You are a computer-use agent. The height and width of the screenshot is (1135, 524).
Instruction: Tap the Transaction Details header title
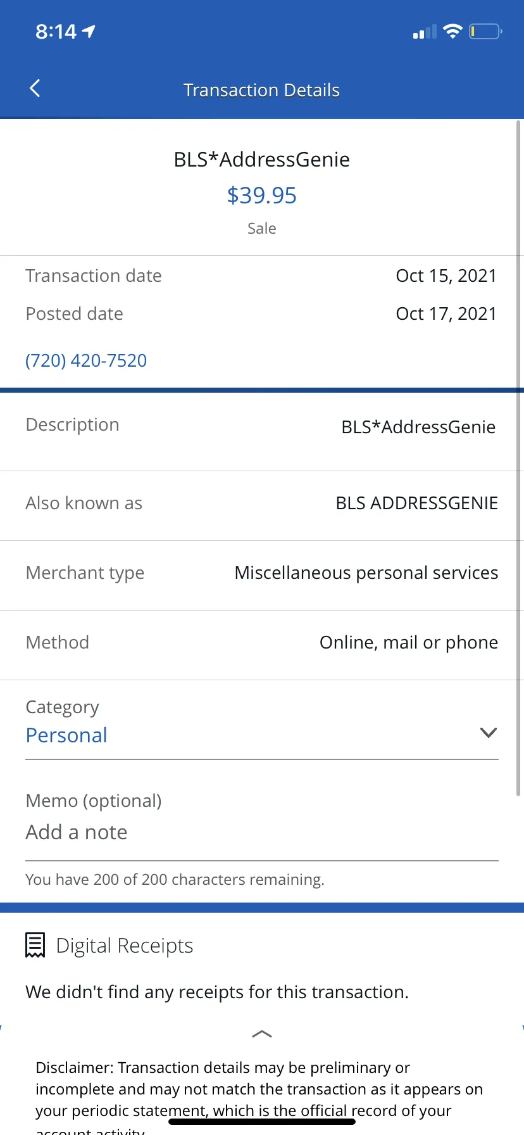pos(261,90)
